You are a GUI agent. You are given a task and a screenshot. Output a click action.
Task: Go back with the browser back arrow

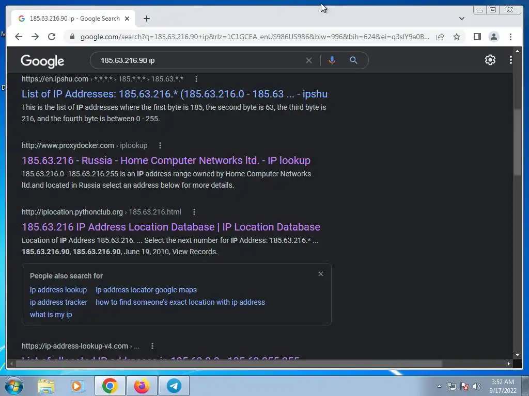(x=19, y=37)
